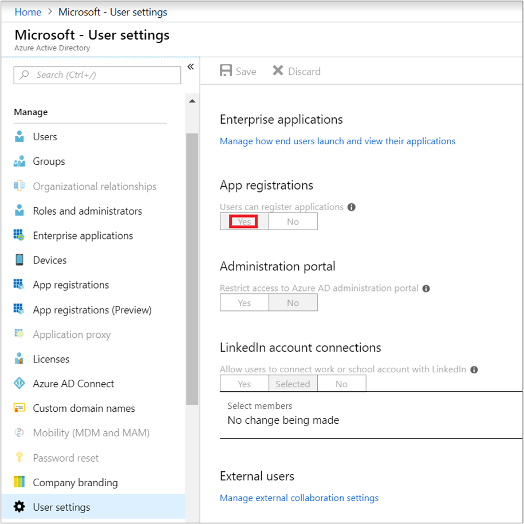Open Manage how end users launch applications link
This screenshot has width=524, height=524.
(x=337, y=141)
